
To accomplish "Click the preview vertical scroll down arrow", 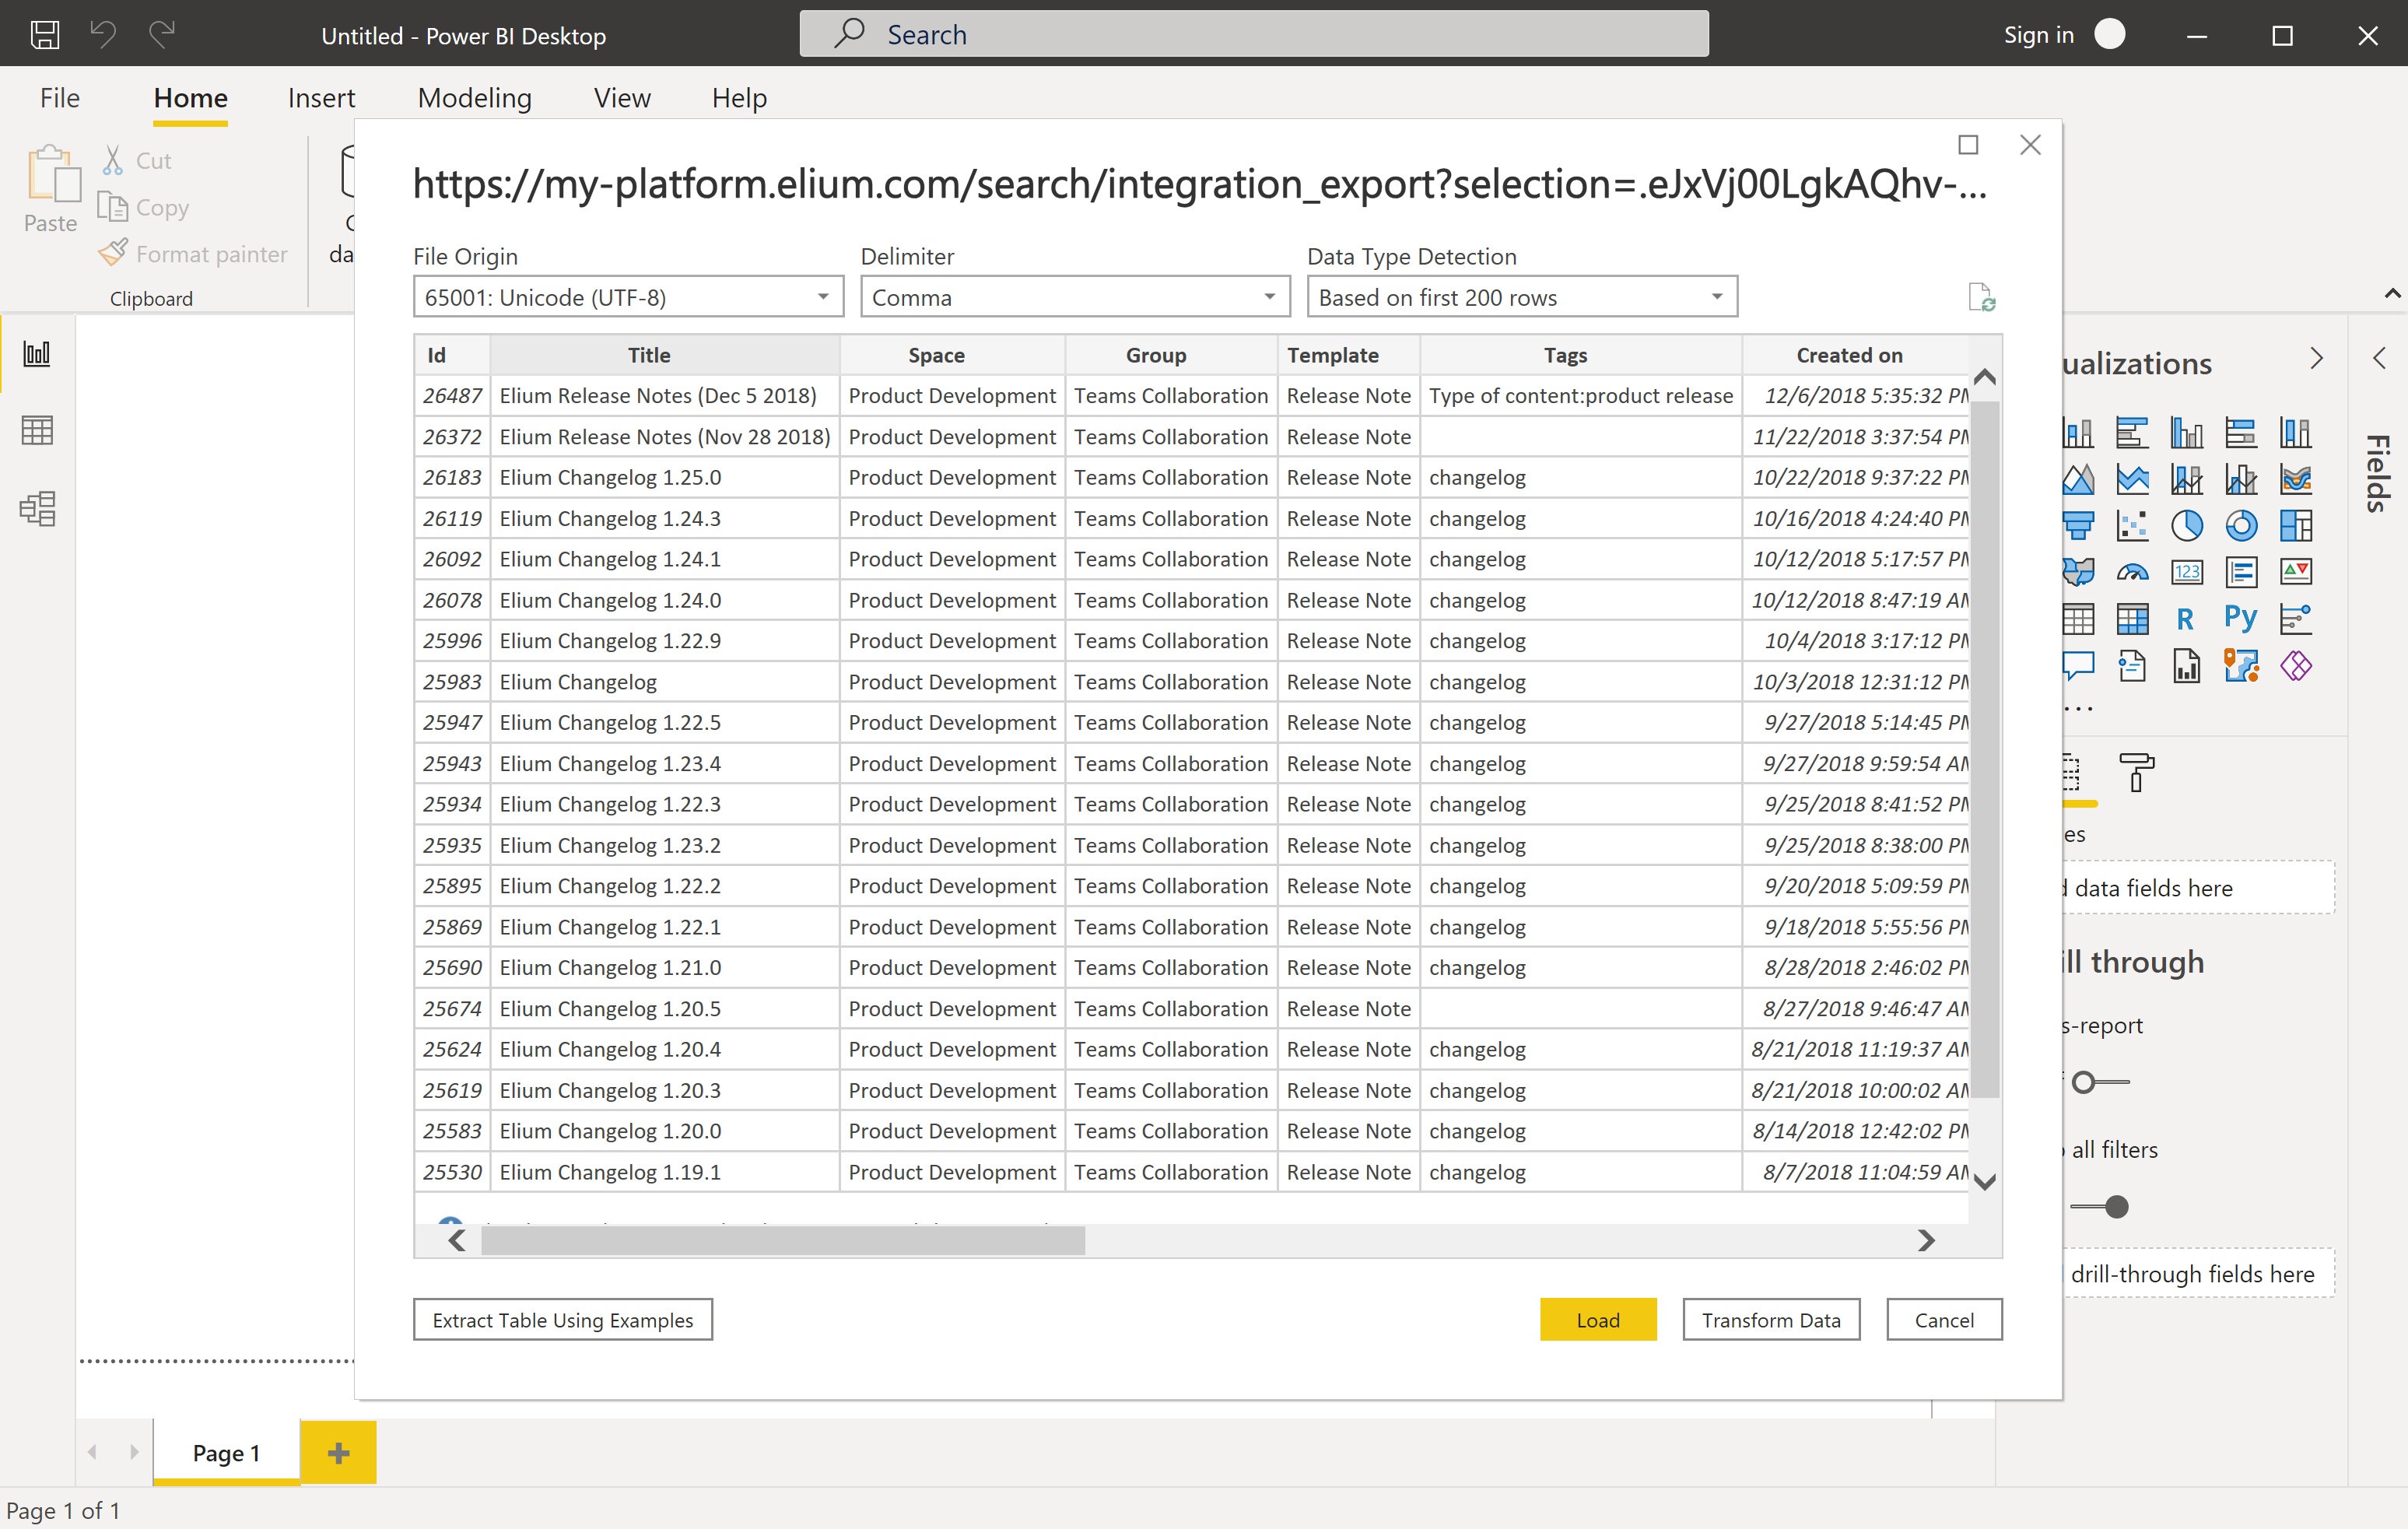I will pyautogui.click(x=1985, y=1182).
